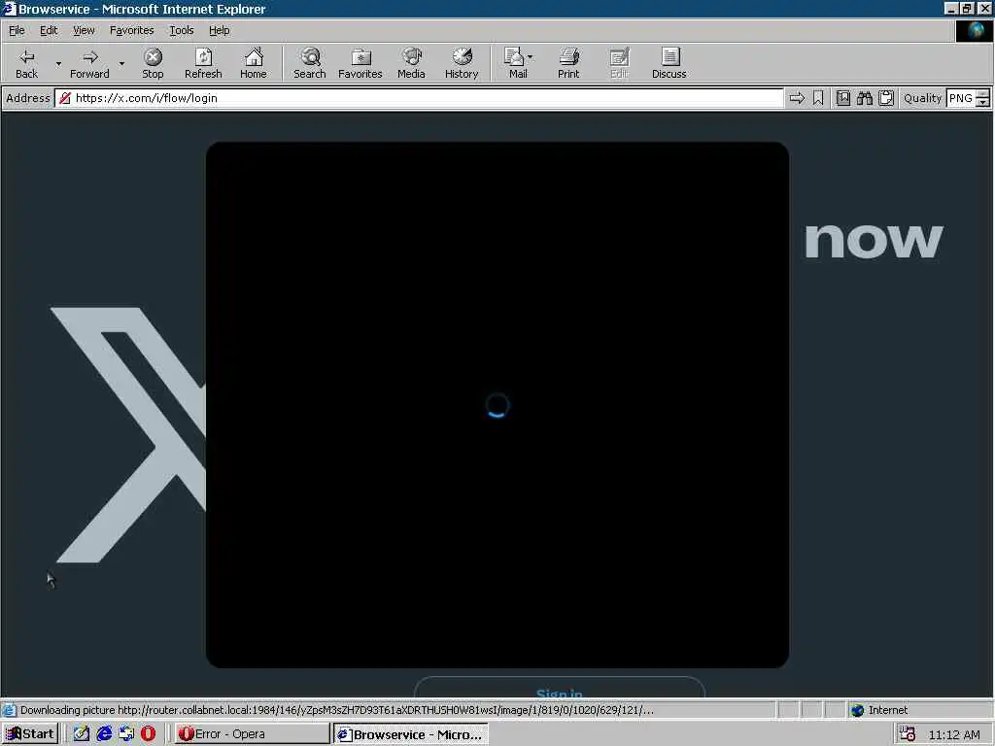Screen dimensions: 995x746
Task: Click the binoculars find icon
Action: point(864,98)
